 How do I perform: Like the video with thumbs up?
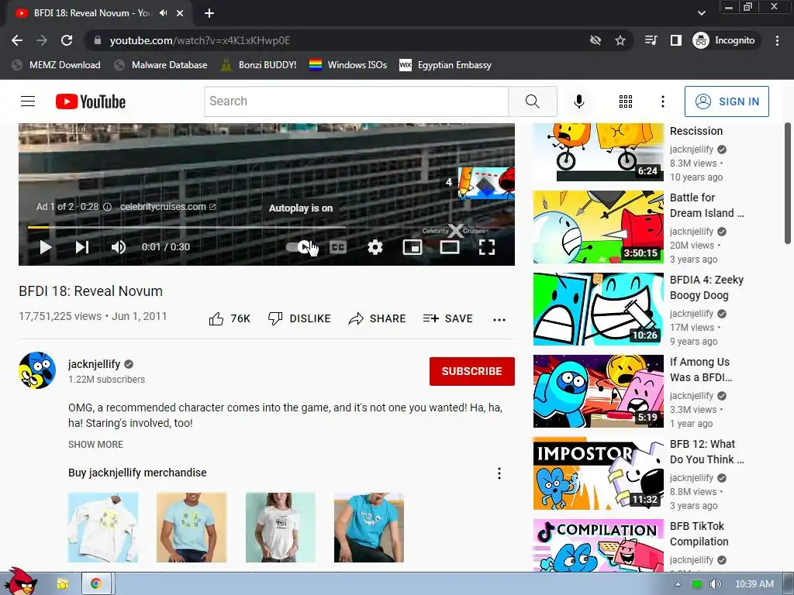[230, 318]
